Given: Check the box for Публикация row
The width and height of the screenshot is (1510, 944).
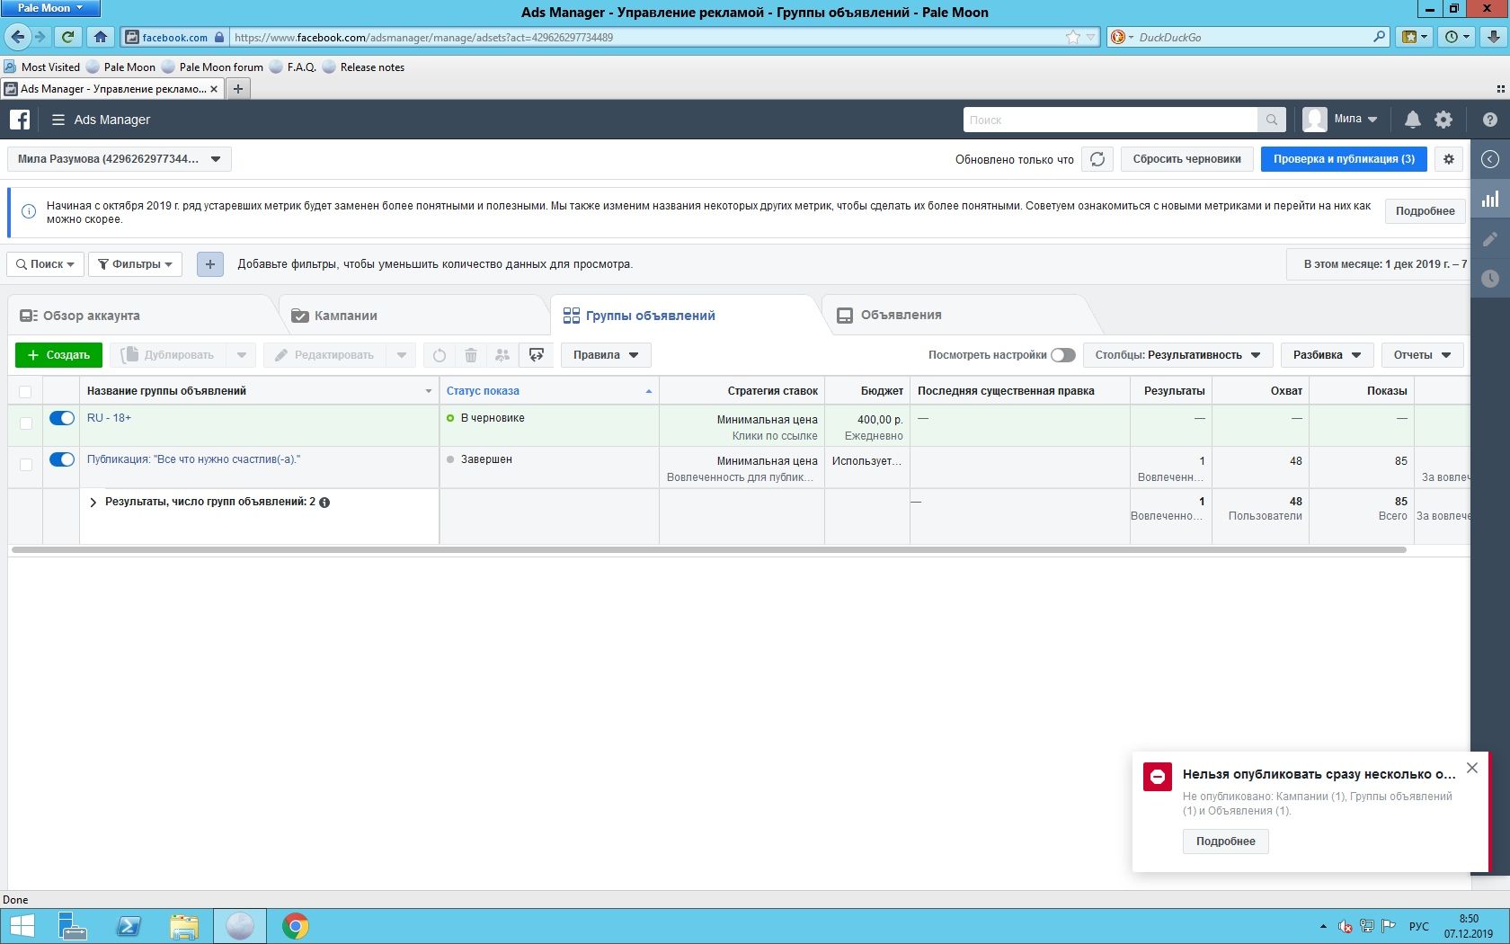Looking at the screenshot, I should tap(25, 465).
